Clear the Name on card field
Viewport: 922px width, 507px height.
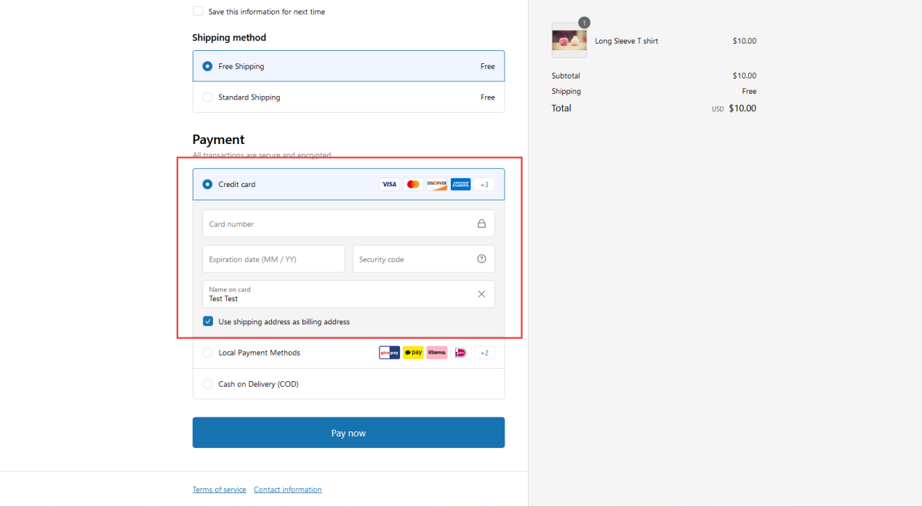[x=481, y=294]
